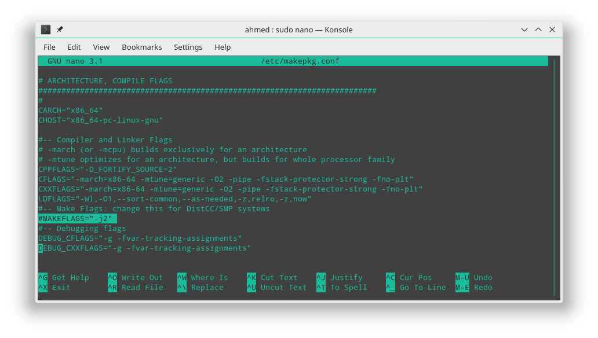The image size is (598, 338).
Task: Click the ^O Write Out shortcut
Action: [x=136, y=278]
